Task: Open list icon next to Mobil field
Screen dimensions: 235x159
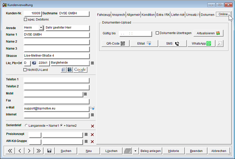Action: click(85, 94)
